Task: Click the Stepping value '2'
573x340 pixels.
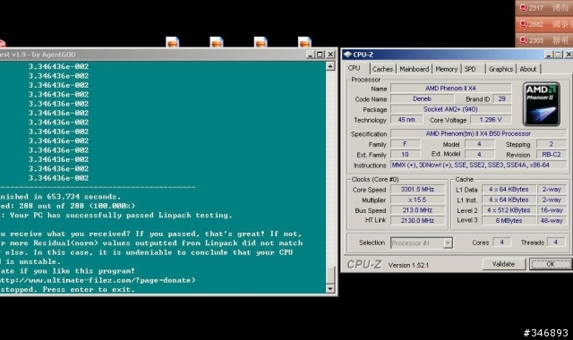Action: tap(552, 144)
